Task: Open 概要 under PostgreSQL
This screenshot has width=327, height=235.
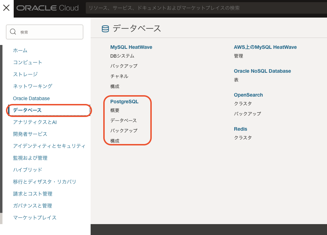Action: (x=115, y=110)
